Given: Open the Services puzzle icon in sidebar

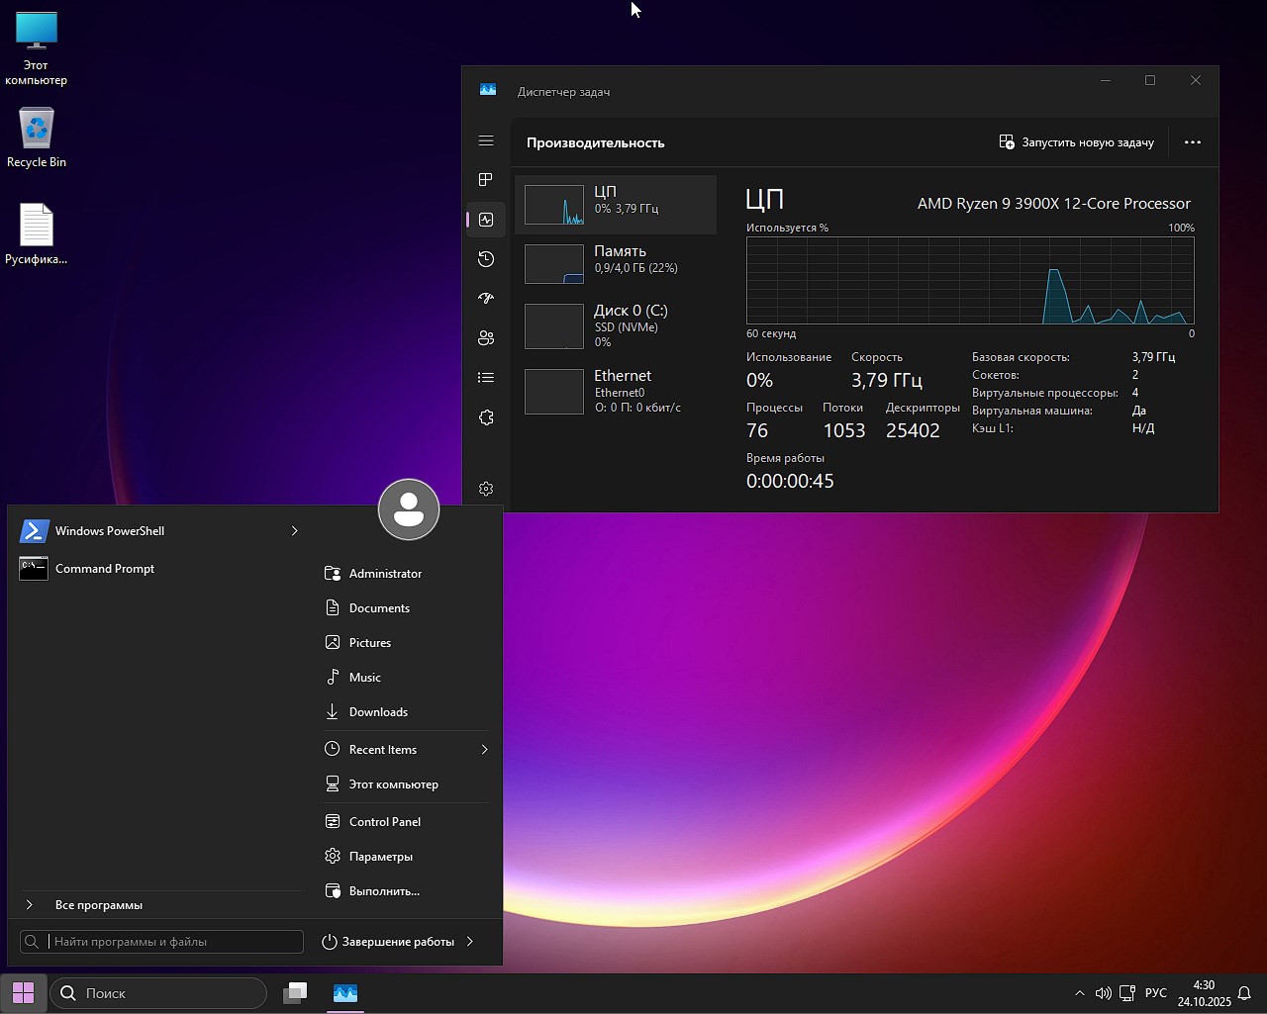Looking at the screenshot, I should pos(486,417).
